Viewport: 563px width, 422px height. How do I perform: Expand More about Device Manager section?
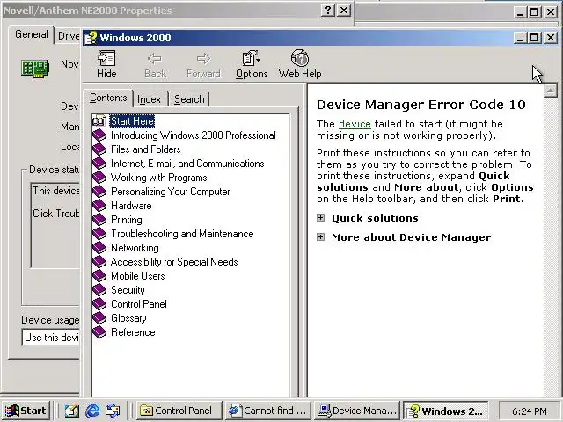click(320, 237)
